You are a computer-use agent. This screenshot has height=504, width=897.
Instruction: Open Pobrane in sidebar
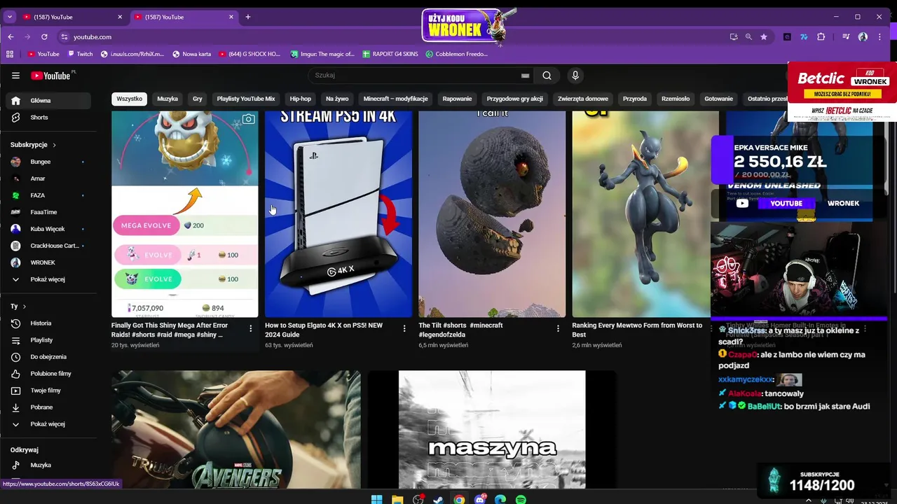48,407
